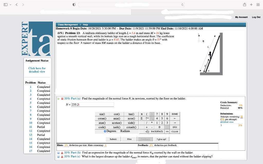The width and height of the screenshot is (263, 164).
Task: Select the sin() function key
Action: pos(102,114)
